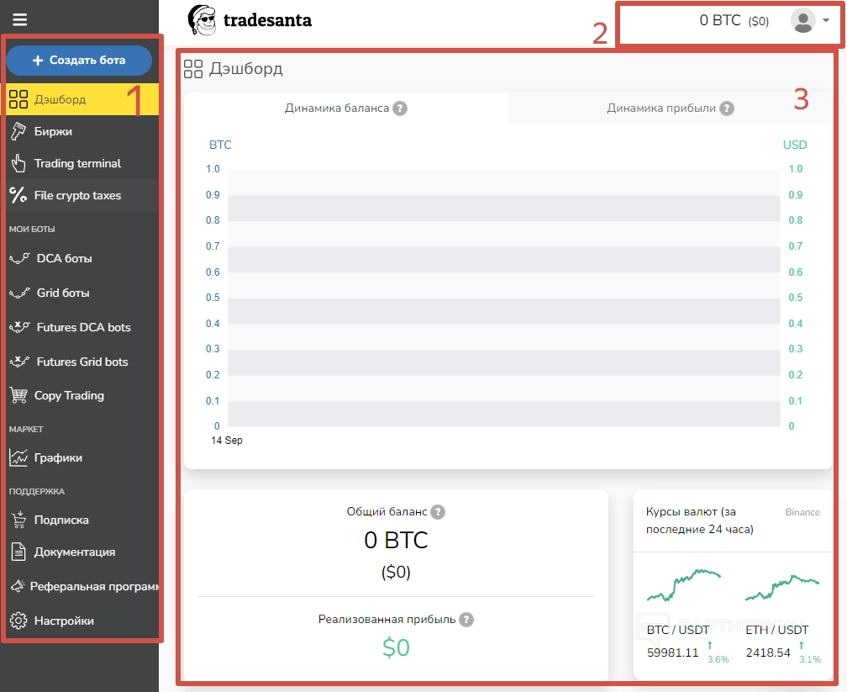The height and width of the screenshot is (692, 847).
Task: Click the BTC / USDT pair label
Action: (678, 630)
